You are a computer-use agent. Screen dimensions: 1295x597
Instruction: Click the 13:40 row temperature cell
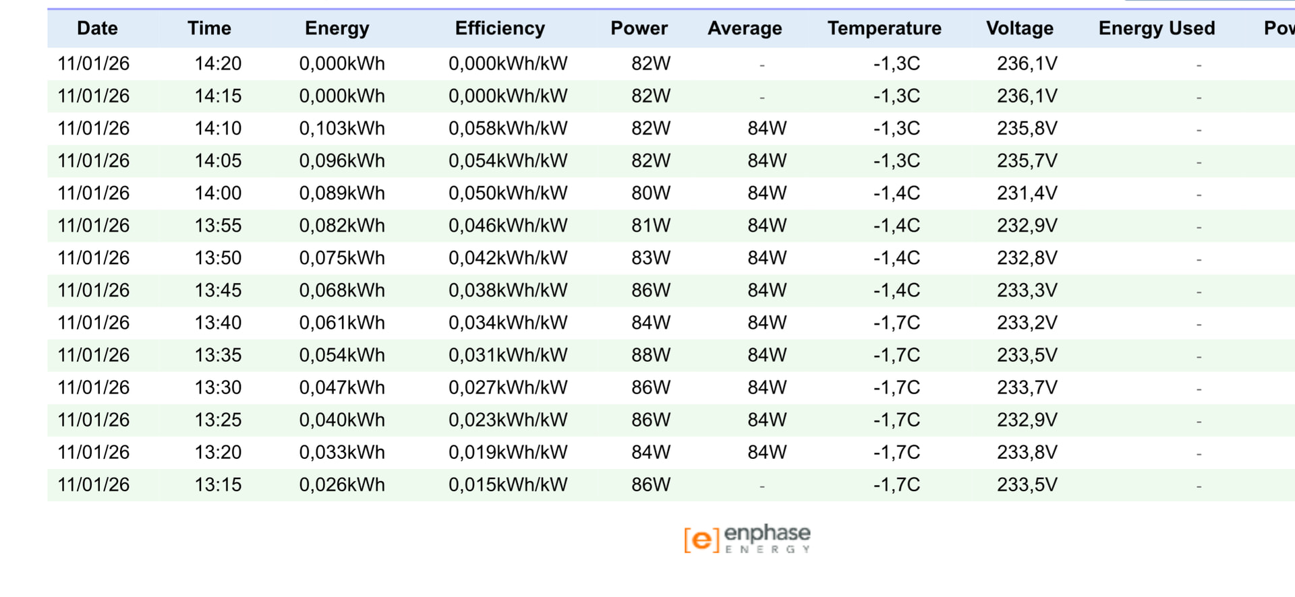pyautogui.click(x=896, y=323)
